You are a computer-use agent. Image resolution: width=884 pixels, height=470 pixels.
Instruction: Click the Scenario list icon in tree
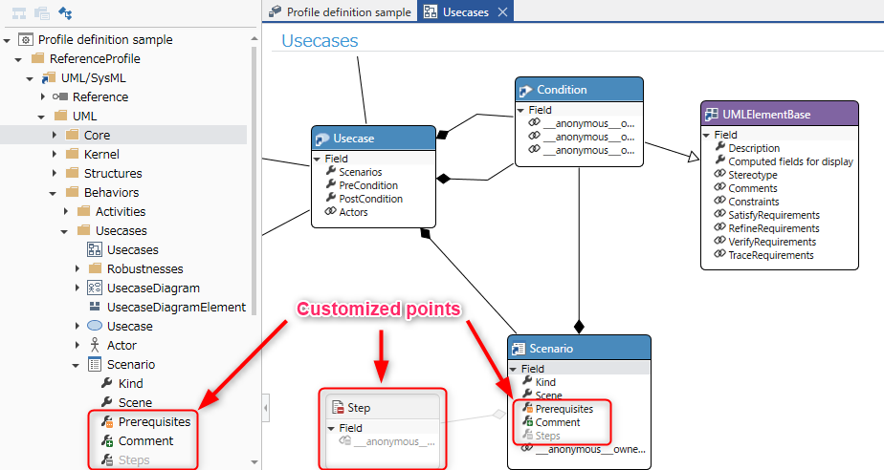click(95, 364)
